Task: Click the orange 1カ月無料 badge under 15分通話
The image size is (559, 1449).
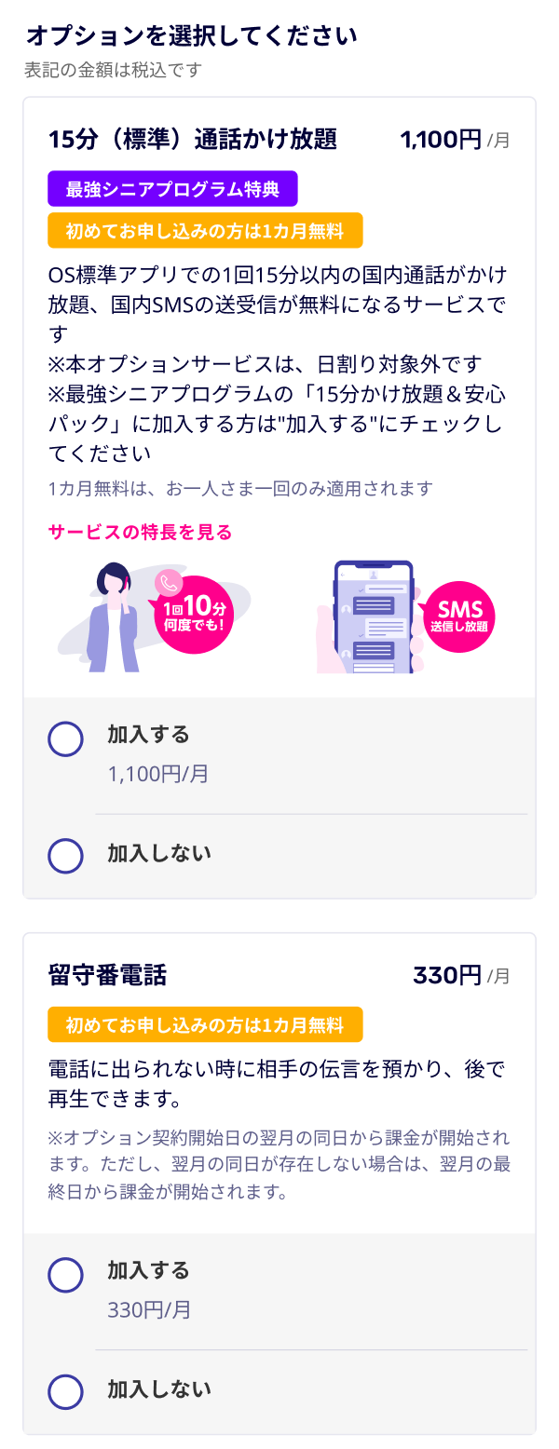Action: 205,230
